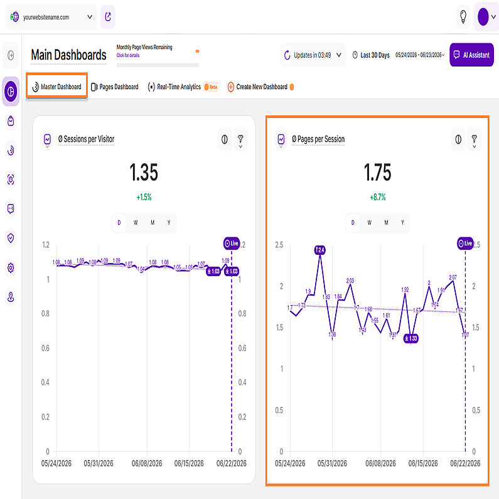
Task: Click the Monthly Page Views progress bar
Action: click(158, 65)
